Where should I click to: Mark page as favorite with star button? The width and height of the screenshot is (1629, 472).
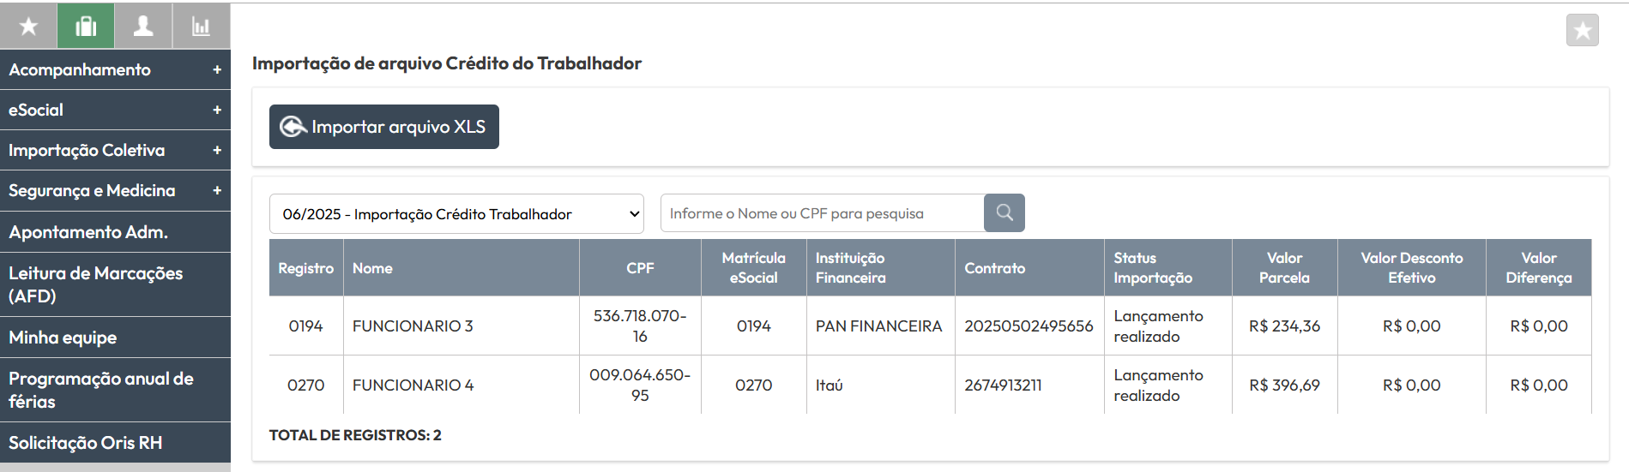(1582, 31)
